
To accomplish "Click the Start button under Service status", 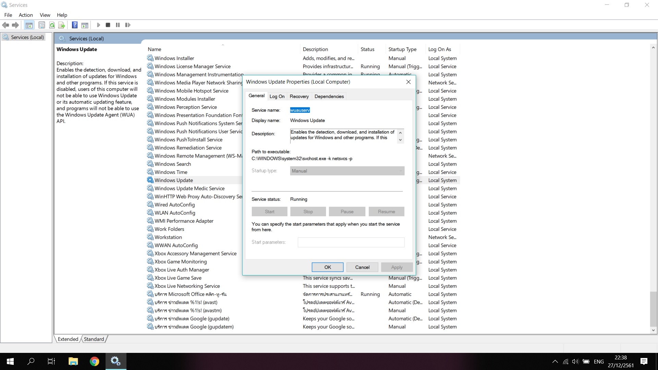I will pos(269,212).
